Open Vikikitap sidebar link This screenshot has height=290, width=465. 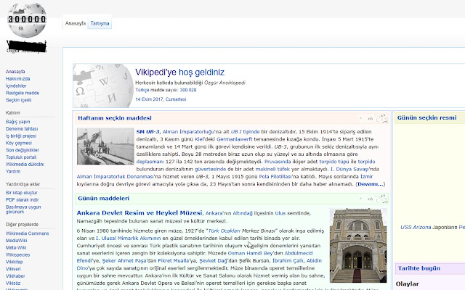[15, 262]
